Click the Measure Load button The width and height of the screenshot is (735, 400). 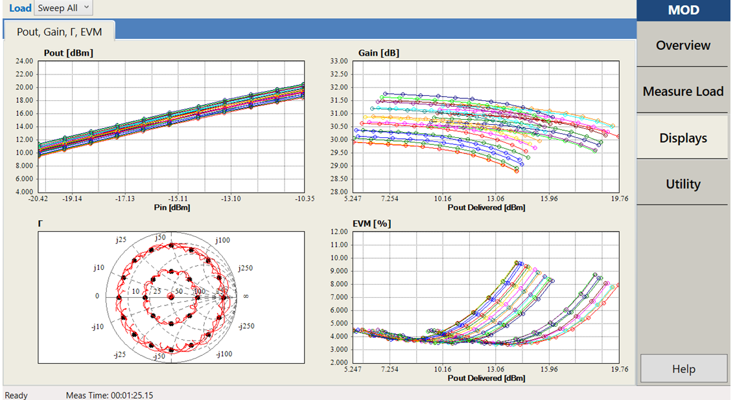tap(682, 91)
